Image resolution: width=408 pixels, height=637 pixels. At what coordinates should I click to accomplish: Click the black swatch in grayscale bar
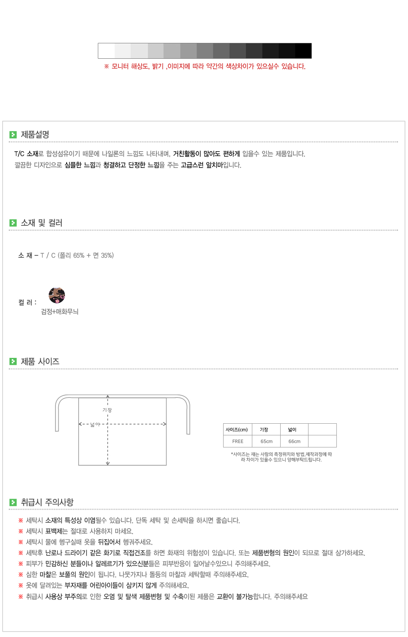[303, 51]
